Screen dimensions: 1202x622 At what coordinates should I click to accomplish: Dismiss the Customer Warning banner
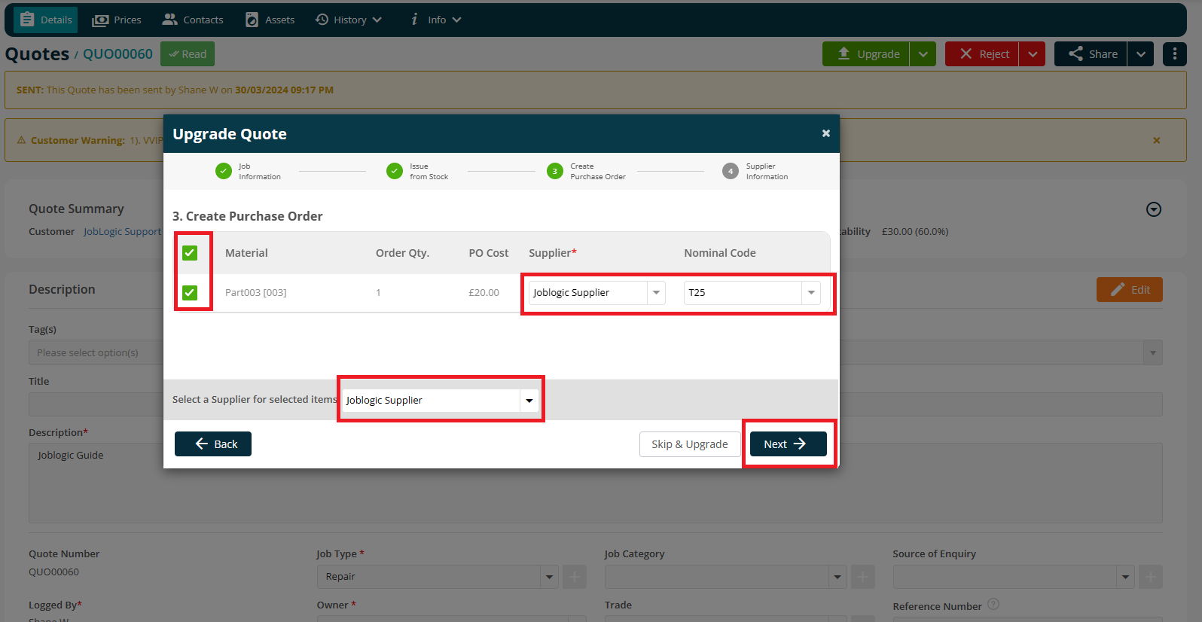(1157, 140)
